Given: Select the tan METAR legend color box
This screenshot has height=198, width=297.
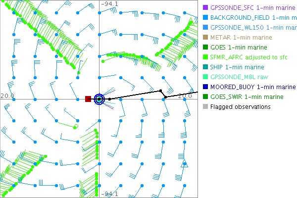Looking at the screenshot, I should (204, 37).
